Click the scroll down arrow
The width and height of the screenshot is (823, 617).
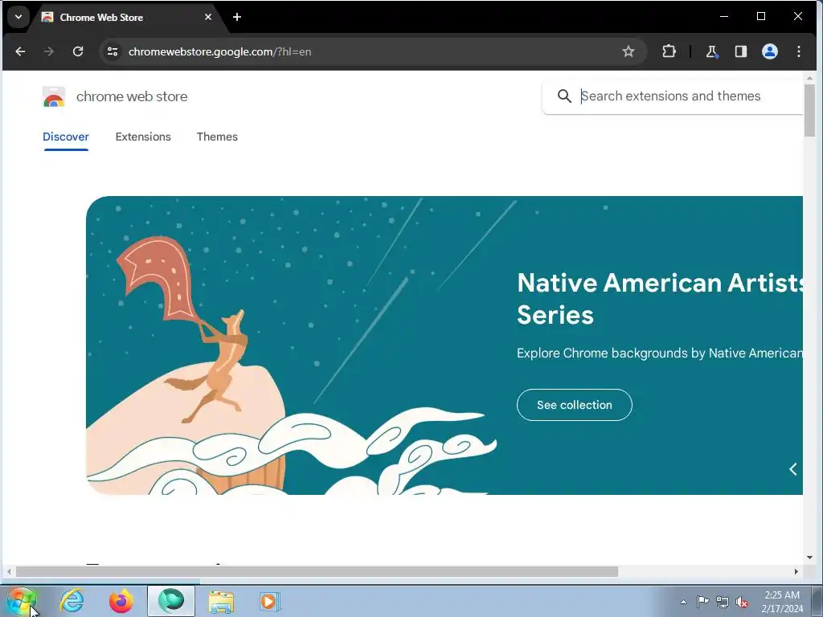click(x=809, y=558)
